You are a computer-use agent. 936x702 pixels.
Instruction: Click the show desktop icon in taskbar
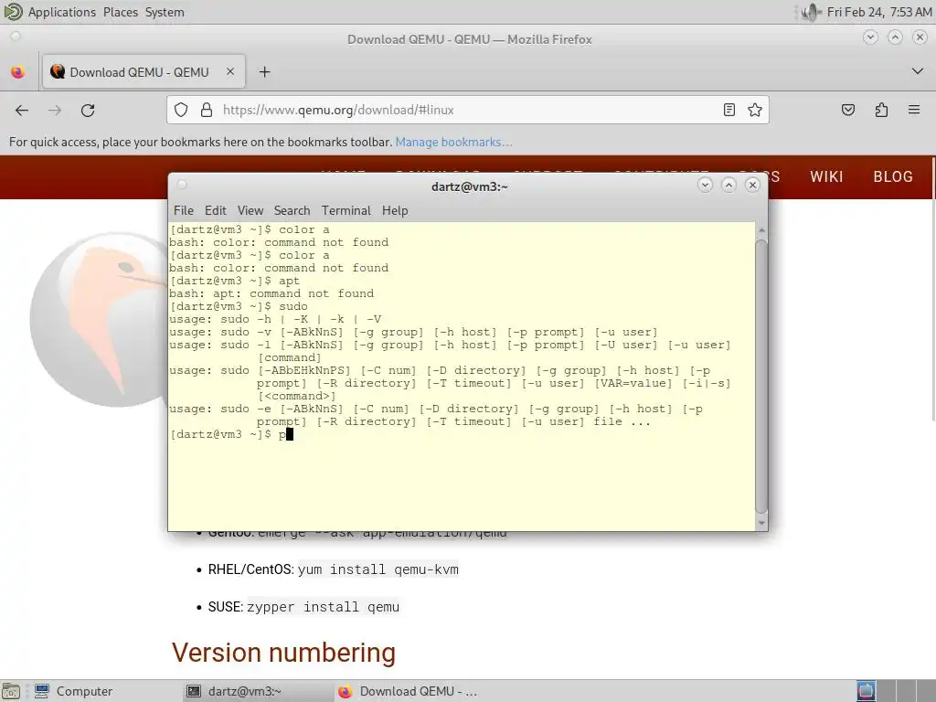point(11,691)
